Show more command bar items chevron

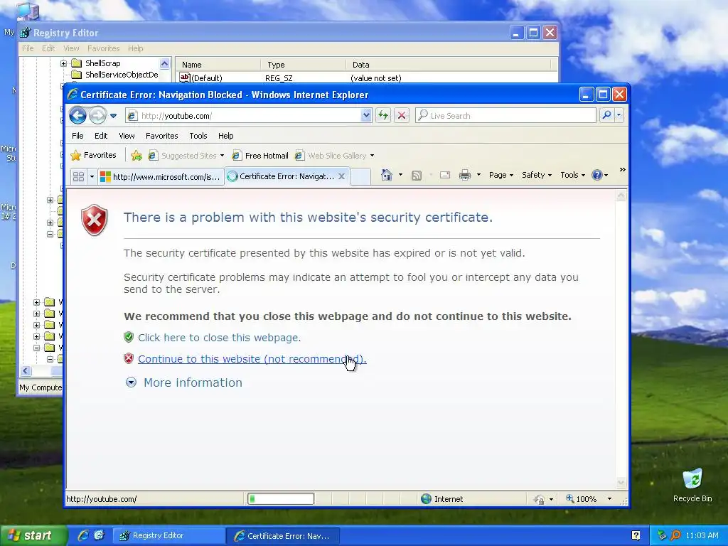[623, 170]
